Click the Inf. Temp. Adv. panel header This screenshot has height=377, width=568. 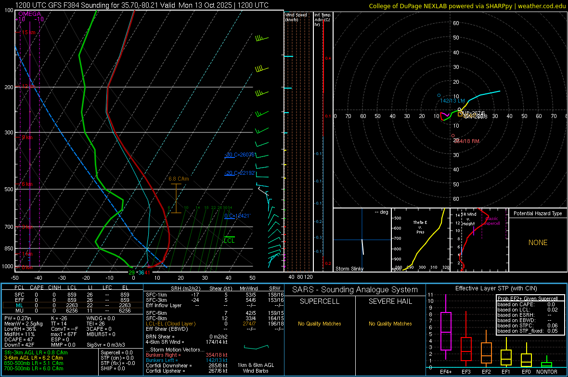coord(323,20)
